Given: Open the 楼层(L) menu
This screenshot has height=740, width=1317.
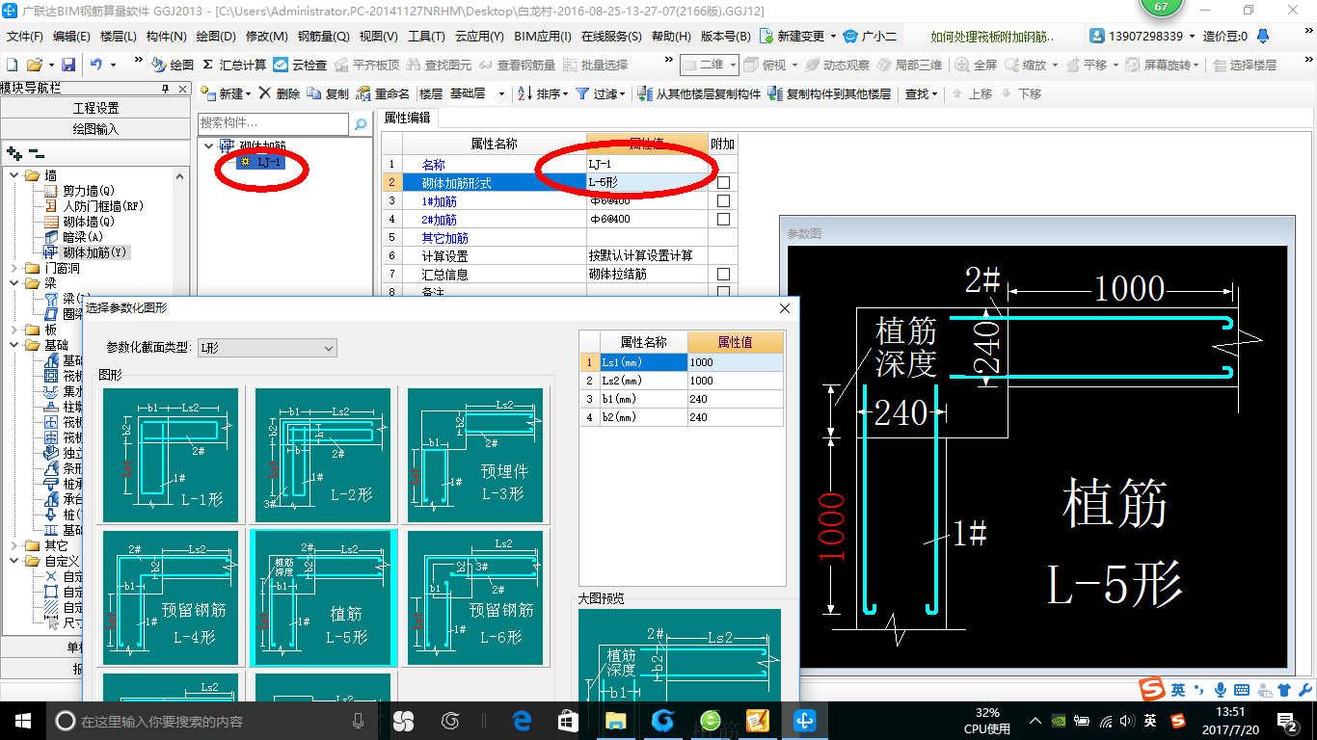Looking at the screenshot, I should [119, 37].
